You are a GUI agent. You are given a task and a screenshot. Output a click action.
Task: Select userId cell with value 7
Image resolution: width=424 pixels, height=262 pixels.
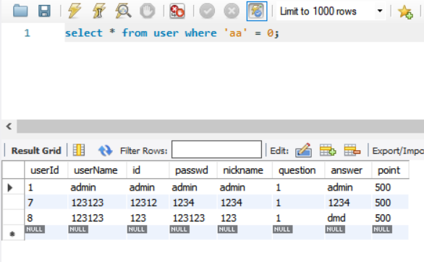[46, 202]
